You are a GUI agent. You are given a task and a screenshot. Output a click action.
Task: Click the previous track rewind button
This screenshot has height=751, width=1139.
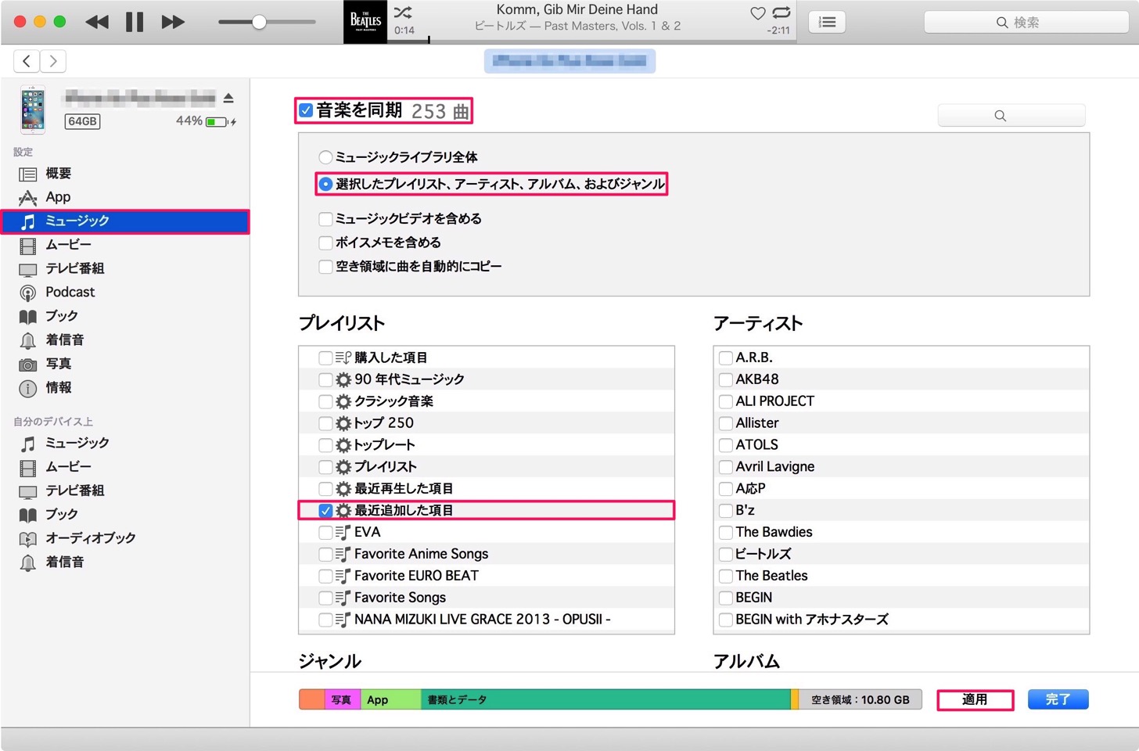(x=97, y=22)
